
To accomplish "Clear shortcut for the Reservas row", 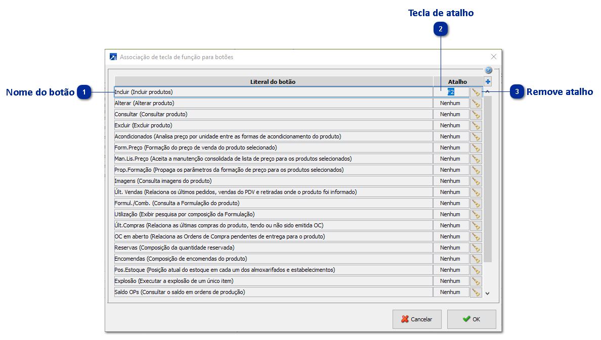I will [x=476, y=248].
